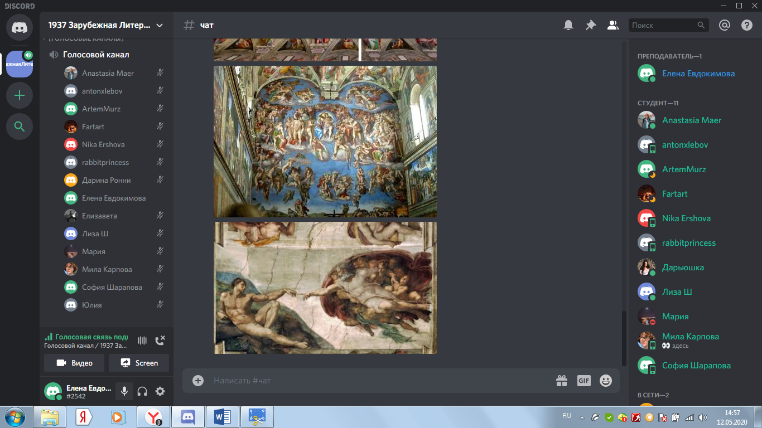Open help question mark icon
Screen dimensions: 762x428
coord(747,25)
